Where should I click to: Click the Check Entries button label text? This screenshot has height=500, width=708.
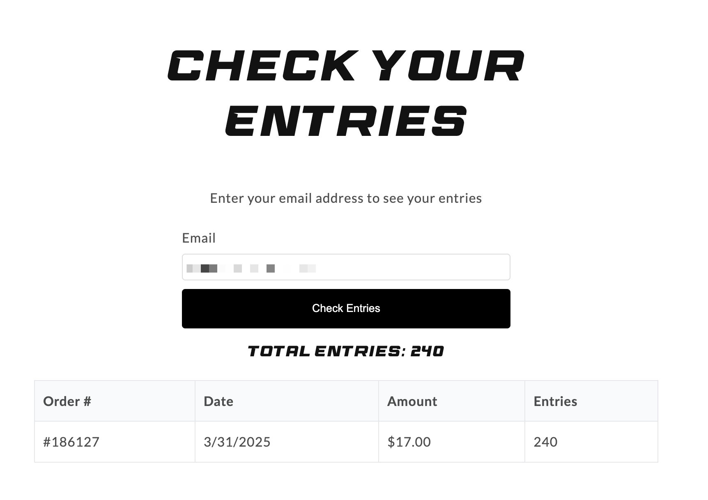point(346,308)
